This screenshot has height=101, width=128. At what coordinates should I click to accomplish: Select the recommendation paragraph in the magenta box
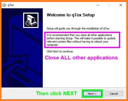pyautogui.click(x=81, y=40)
